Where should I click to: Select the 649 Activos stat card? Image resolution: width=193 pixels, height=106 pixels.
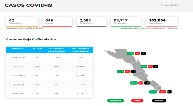(x=57, y=22)
